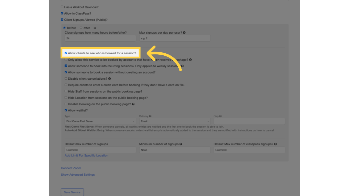View help for max signups per day setting
Viewport: 349px width, 196px height.
point(184,32)
